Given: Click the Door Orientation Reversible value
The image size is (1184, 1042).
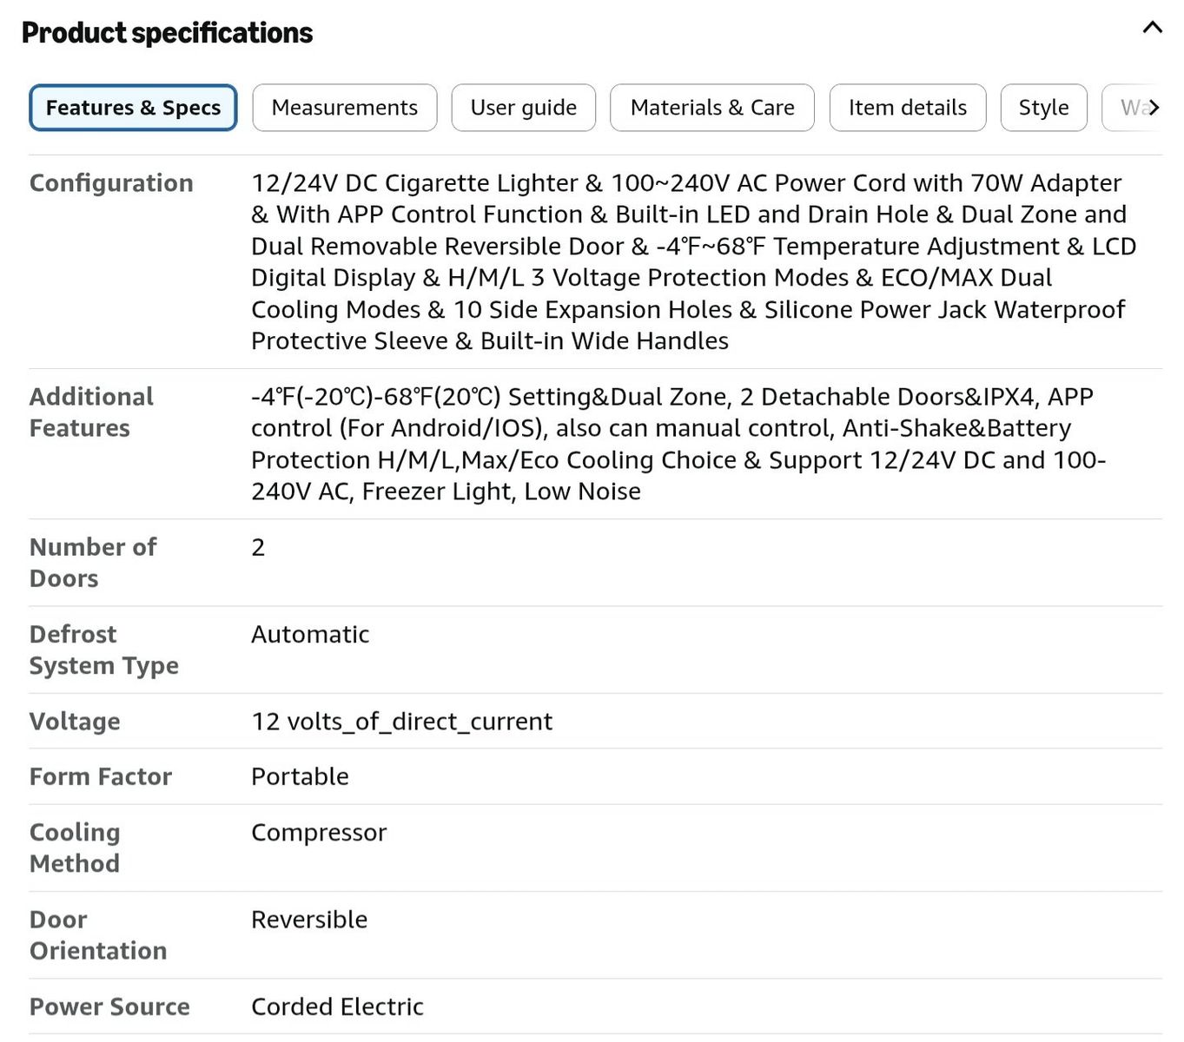Looking at the screenshot, I should [309, 920].
